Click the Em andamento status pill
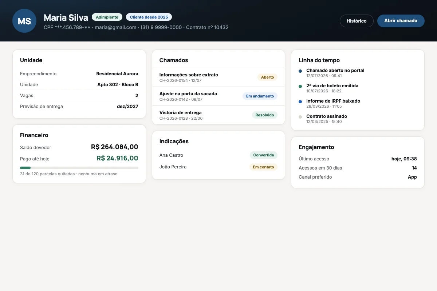This screenshot has width=437, height=291. click(x=260, y=96)
